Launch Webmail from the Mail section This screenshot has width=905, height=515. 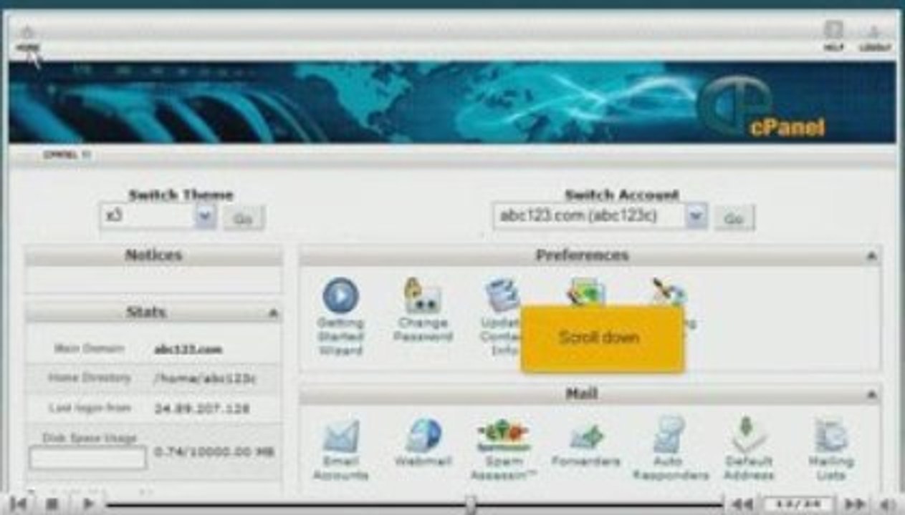[423, 443]
